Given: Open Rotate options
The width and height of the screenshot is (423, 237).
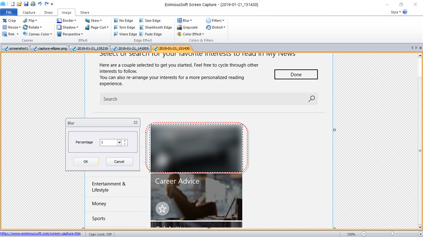Looking at the screenshot, I should click(33, 27).
